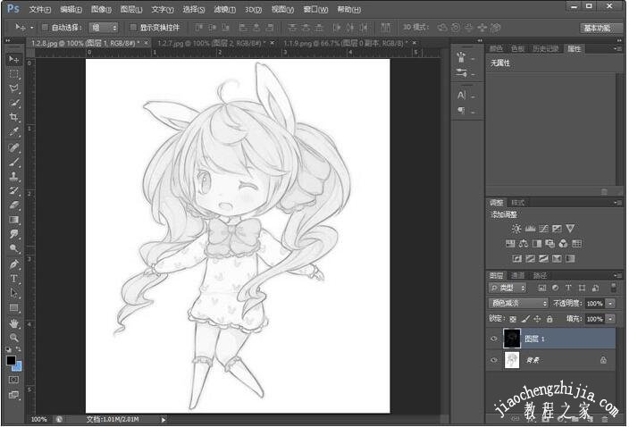
Task: Hide 图层 1 using its eye icon
Action: pyautogui.click(x=494, y=339)
